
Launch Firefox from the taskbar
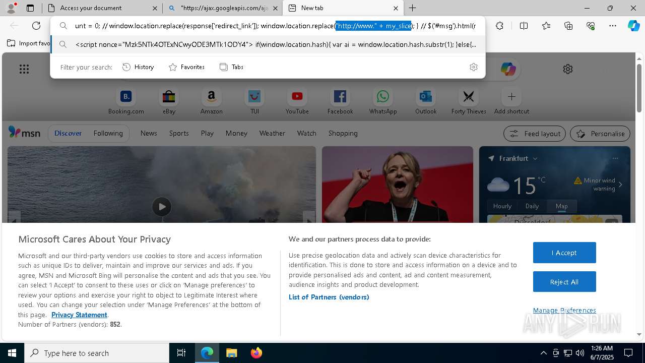256,353
